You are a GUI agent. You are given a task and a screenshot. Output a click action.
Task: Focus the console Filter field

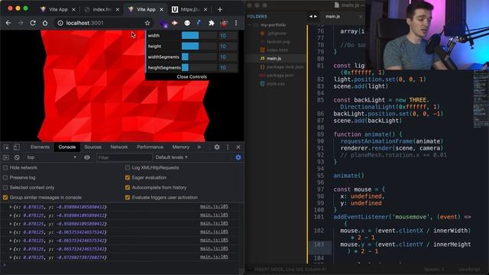click(124, 157)
